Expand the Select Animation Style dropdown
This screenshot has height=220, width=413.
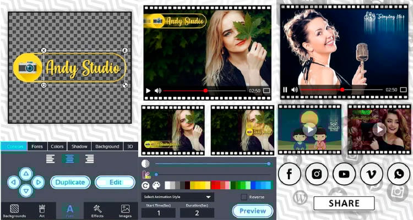177,197
